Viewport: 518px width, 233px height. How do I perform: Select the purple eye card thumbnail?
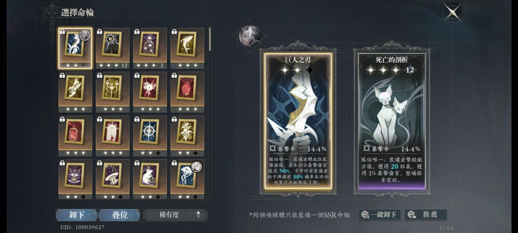point(75,179)
